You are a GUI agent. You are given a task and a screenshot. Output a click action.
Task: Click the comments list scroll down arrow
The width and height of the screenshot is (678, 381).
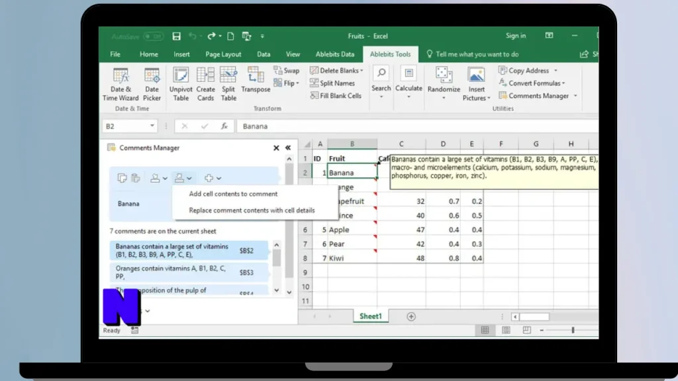[x=277, y=290]
